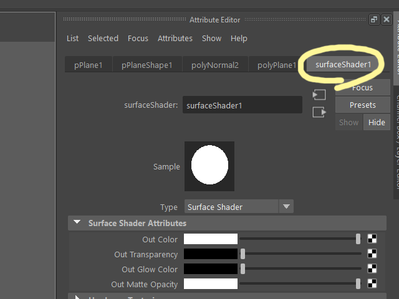Open the Help menu

[x=239, y=39]
